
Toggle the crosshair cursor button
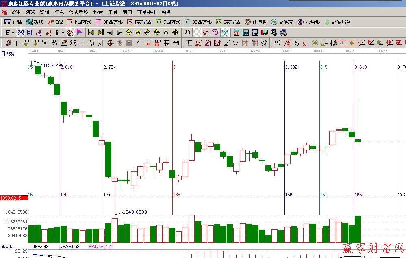coord(197,33)
